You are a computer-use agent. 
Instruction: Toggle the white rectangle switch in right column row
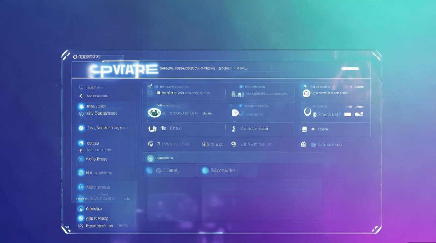(347, 114)
